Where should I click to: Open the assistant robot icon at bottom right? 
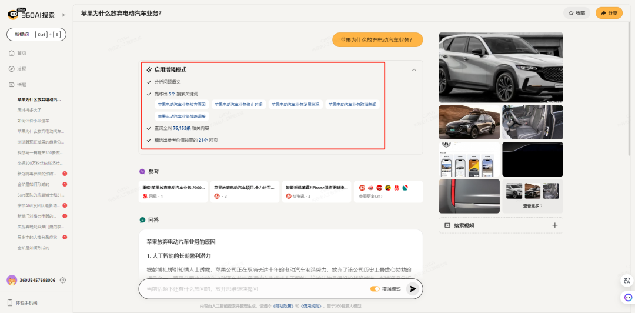[x=626, y=298]
